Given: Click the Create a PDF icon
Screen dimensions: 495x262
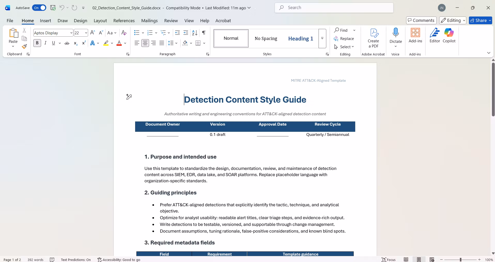Looking at the screenshot, I should point(373,38).
